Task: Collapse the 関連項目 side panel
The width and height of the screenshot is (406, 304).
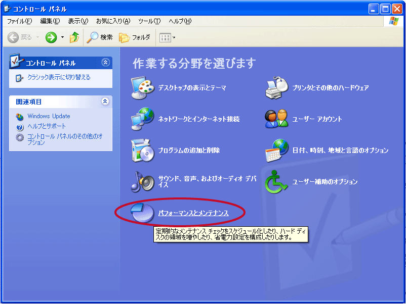Action: click(105, 101)
